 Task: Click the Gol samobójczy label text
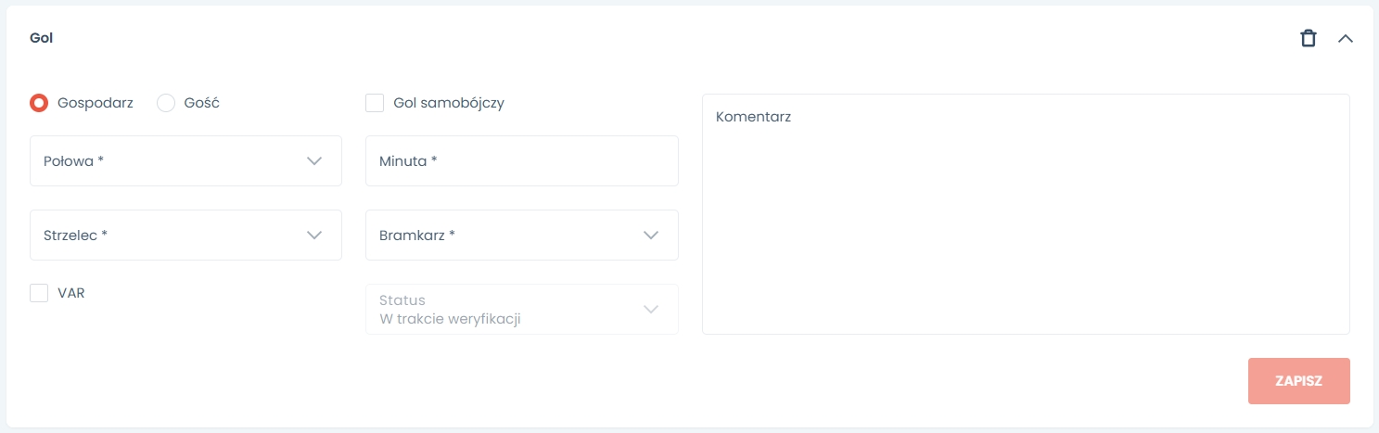click(449, 103)
